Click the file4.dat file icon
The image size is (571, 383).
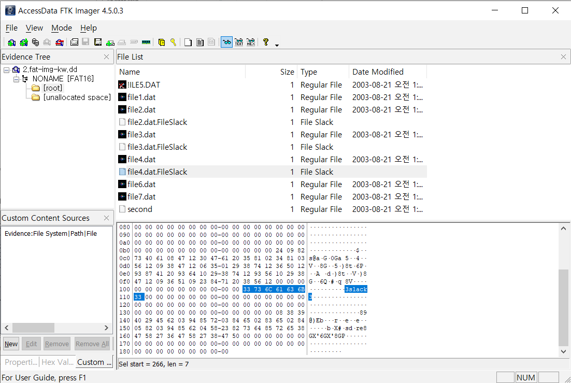(122, 159)
